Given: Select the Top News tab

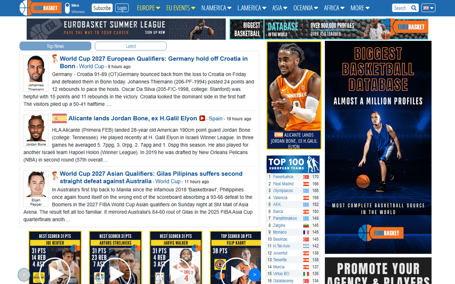Looking at the screenshot, I should point(56,46).
